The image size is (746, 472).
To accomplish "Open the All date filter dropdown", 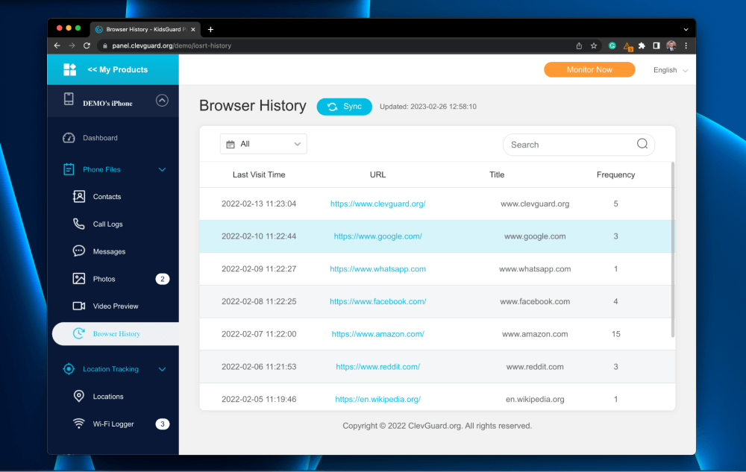I will coord(263,144).
